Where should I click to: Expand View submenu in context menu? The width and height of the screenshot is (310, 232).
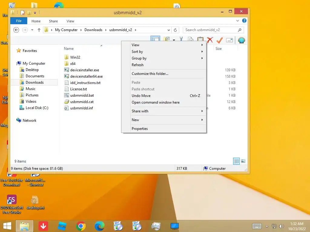tap(168, 45)
